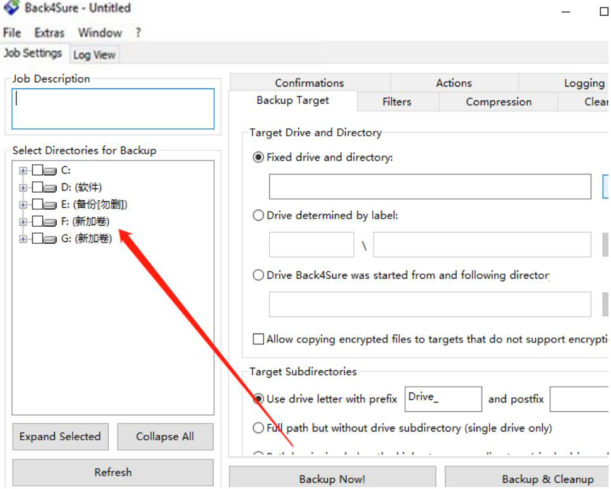
Task: Click the C: drive icon
Action: pyautogui.click(x=50, y=171)
